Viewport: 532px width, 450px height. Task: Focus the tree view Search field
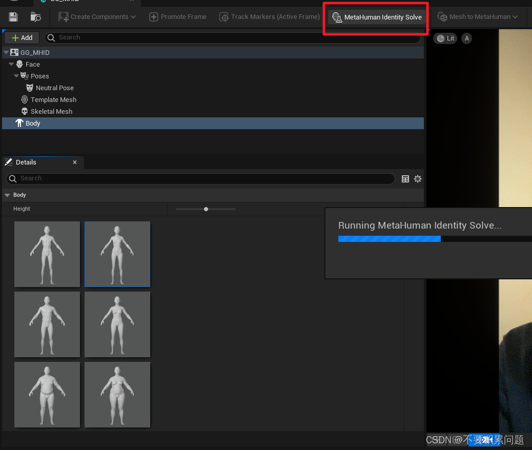pos(232,37)
